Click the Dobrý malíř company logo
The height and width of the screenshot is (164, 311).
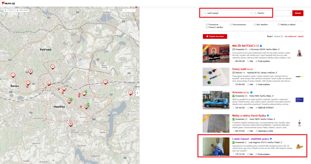click(x=299, y=77)
